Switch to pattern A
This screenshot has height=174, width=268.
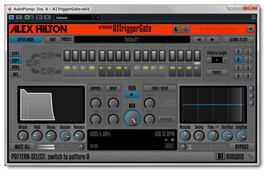click(x=238, y=52)
